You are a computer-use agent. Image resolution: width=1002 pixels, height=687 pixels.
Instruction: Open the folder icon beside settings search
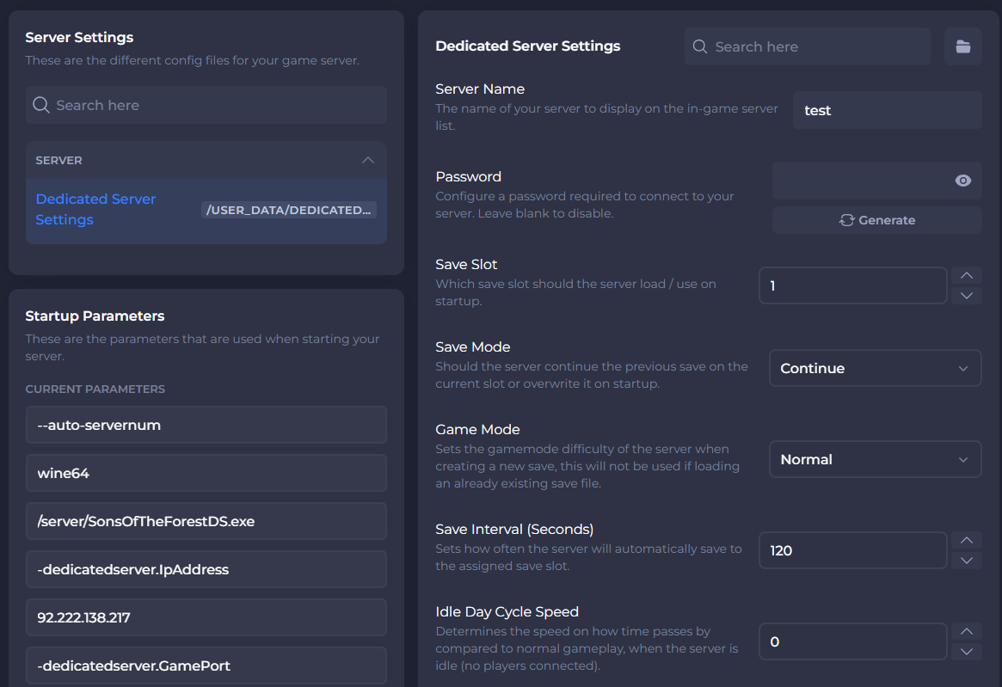pos(962,46)
